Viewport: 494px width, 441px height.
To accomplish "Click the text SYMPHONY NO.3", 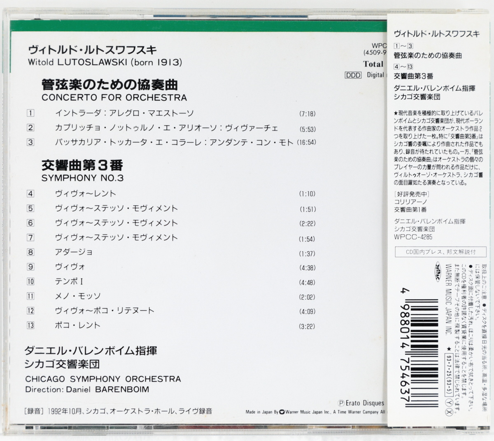I will [82, 178].
